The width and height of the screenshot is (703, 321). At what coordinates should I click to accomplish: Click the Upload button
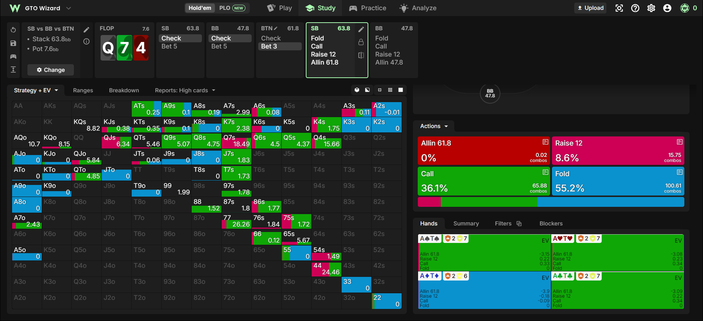point(591,8)
